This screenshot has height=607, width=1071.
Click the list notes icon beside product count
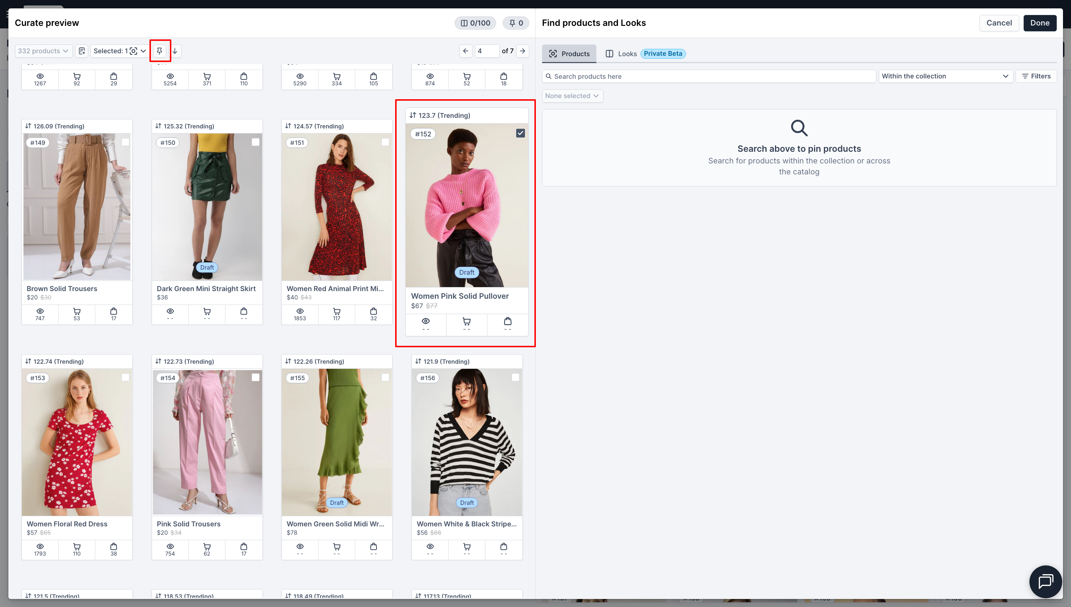82,51
